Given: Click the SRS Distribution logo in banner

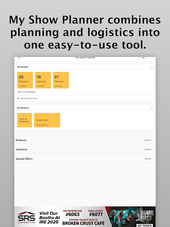Looking at the screenshot, I should click(27, 218).
